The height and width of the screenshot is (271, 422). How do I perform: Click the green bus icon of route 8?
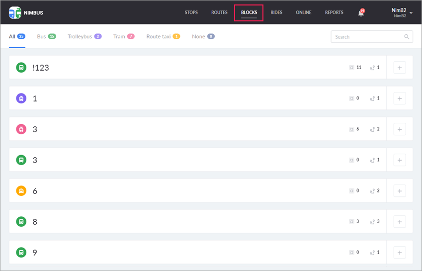tap(21, 222)
